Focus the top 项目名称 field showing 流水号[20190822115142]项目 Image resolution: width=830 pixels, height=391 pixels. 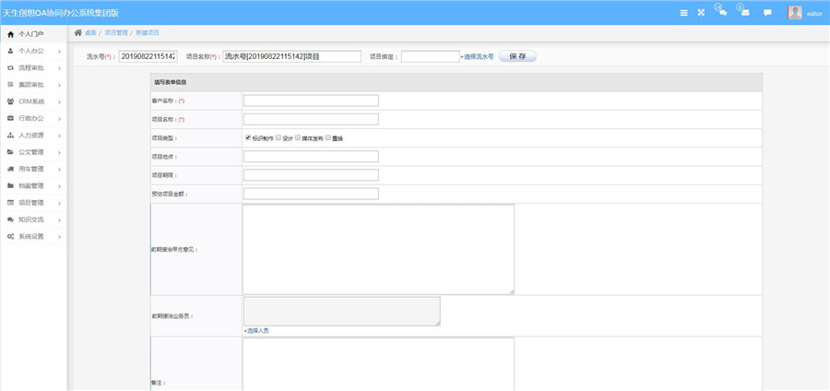point(291,56)
